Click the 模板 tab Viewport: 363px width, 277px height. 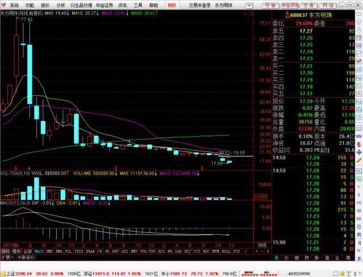coord(16,251)
